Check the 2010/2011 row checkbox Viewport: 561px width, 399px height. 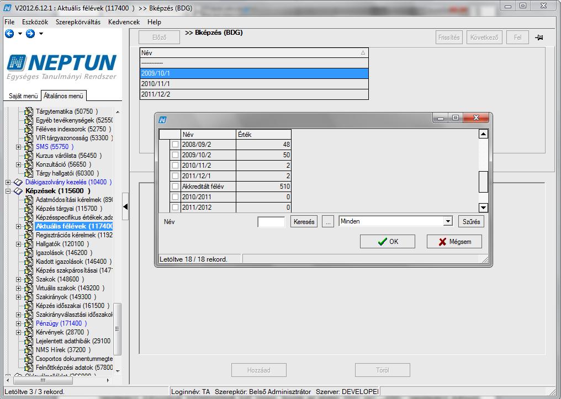coord(176,196)
